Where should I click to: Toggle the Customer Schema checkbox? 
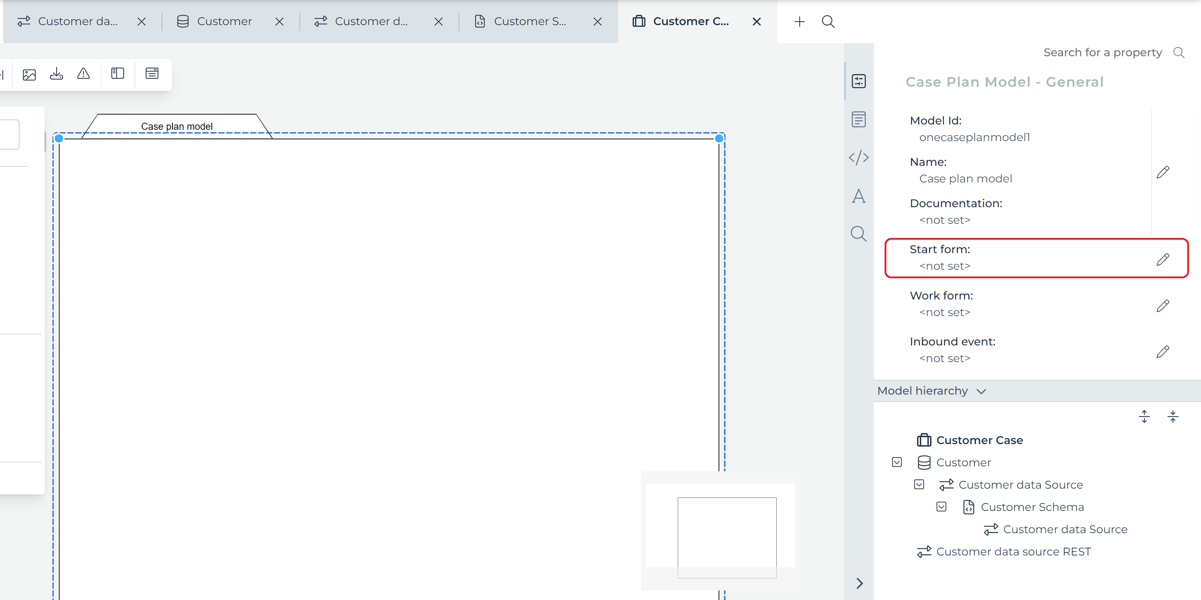point(942,507)
